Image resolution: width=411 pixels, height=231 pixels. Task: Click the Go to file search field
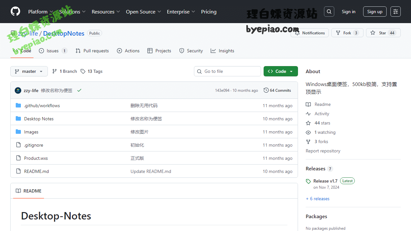227,71
